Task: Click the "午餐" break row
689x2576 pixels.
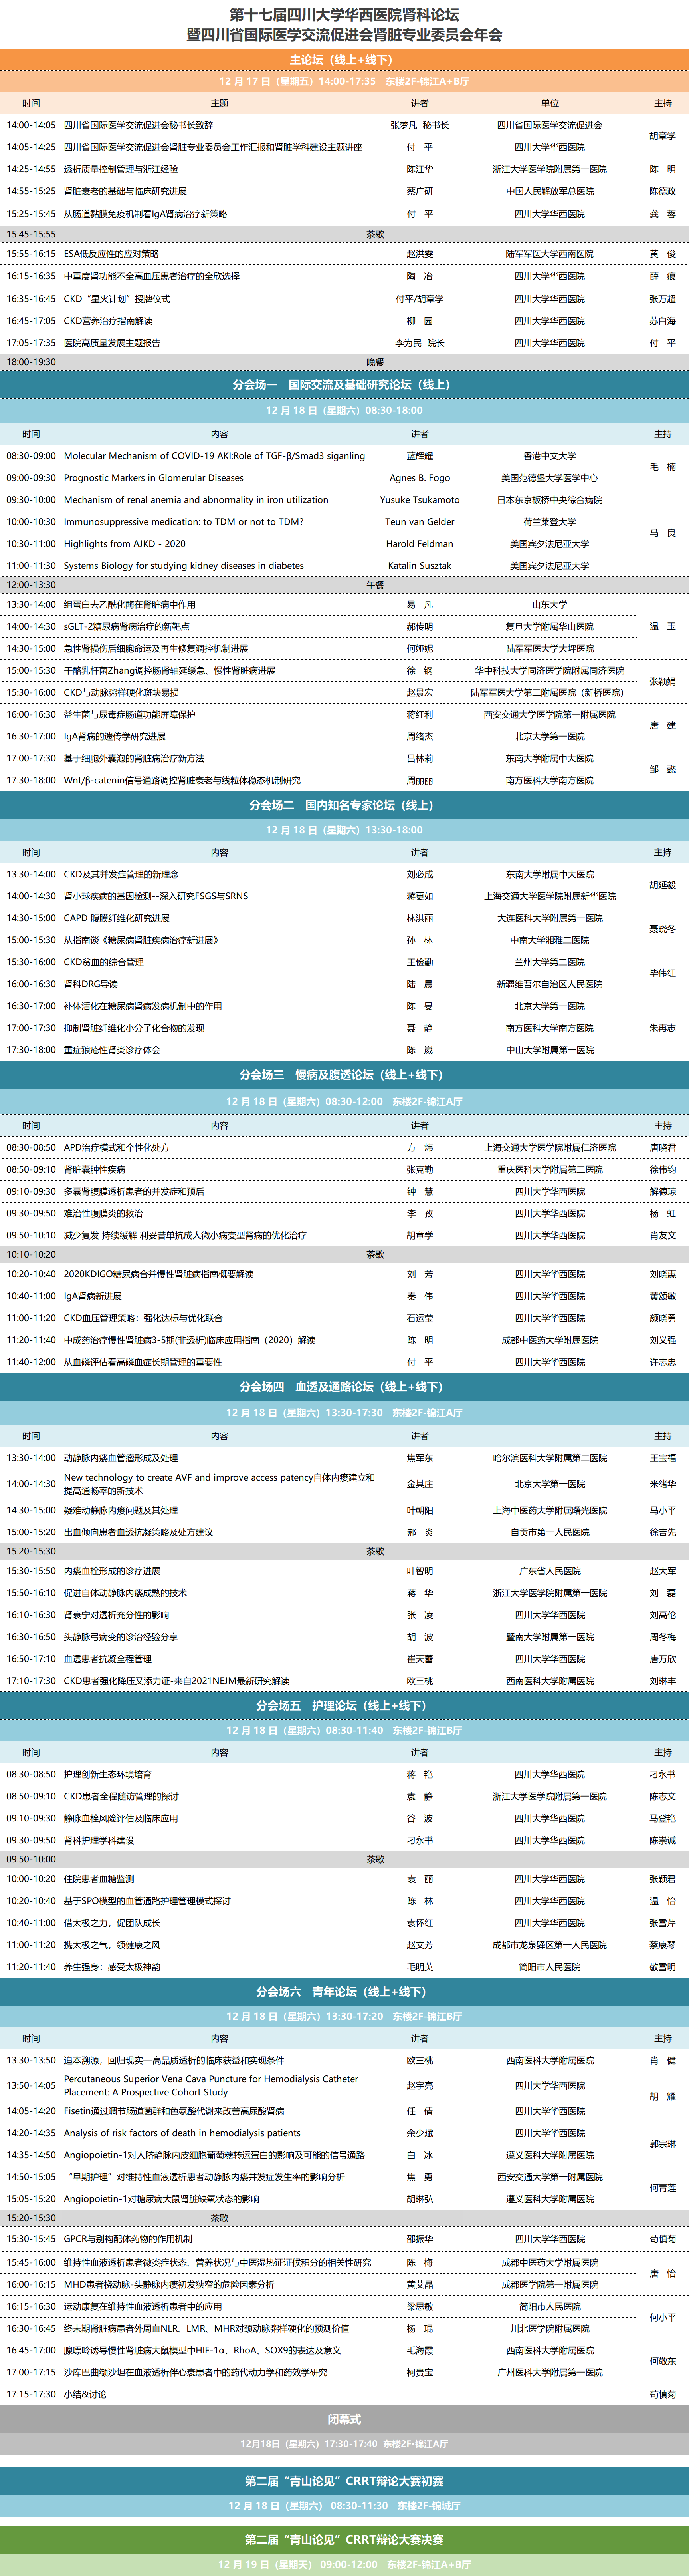Action: (x=344, y=585)
